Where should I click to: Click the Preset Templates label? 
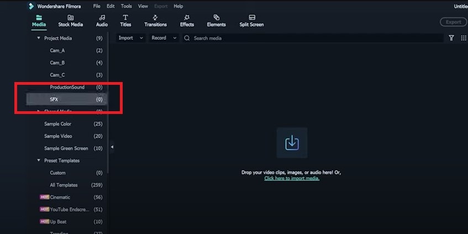point(62,161)
